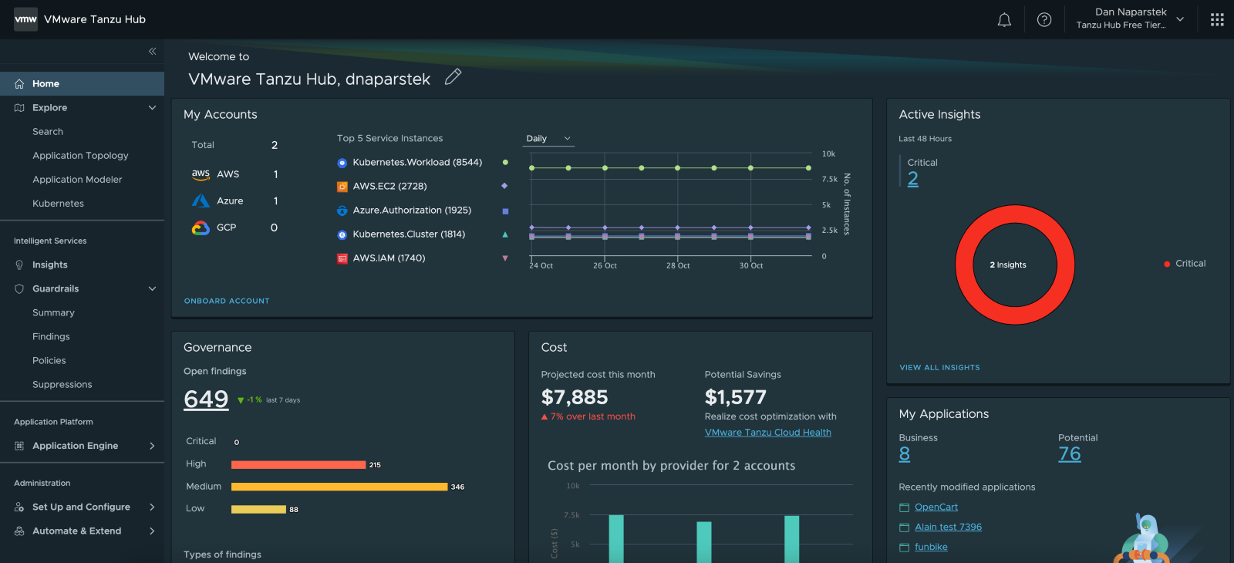Click the Medium findings orange bar

click(x=339, y=487)
